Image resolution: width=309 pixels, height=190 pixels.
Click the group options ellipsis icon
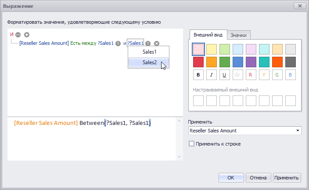[x=18, y=35]
